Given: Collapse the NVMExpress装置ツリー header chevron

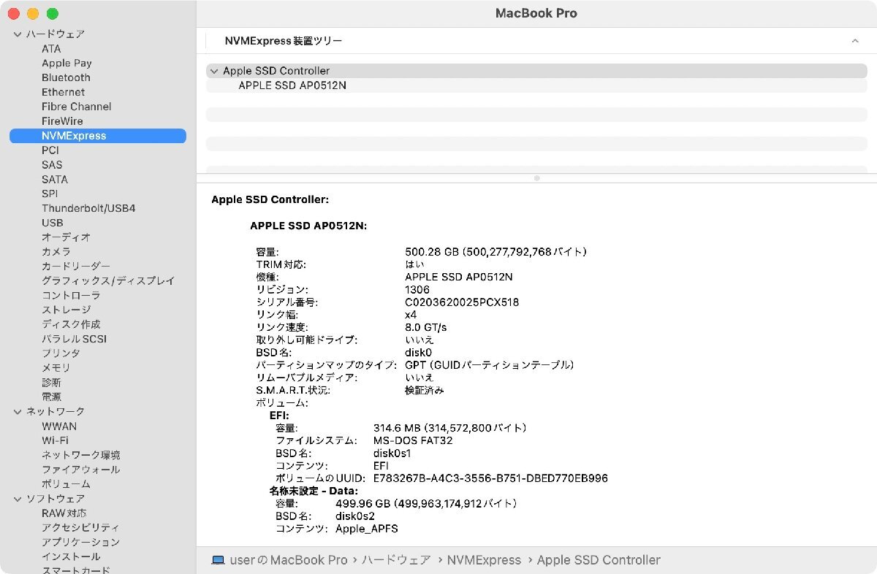Looking at the screenshot, I should 855,42.
